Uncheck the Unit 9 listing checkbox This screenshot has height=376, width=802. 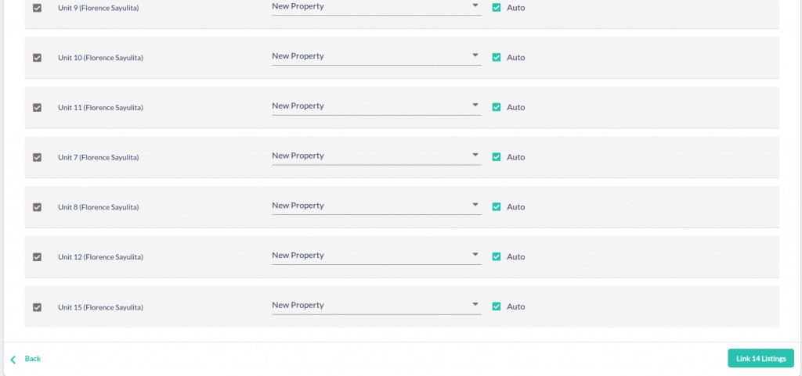point(37,8)
